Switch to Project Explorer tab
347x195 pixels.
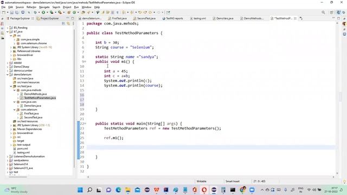click(48, 18)
